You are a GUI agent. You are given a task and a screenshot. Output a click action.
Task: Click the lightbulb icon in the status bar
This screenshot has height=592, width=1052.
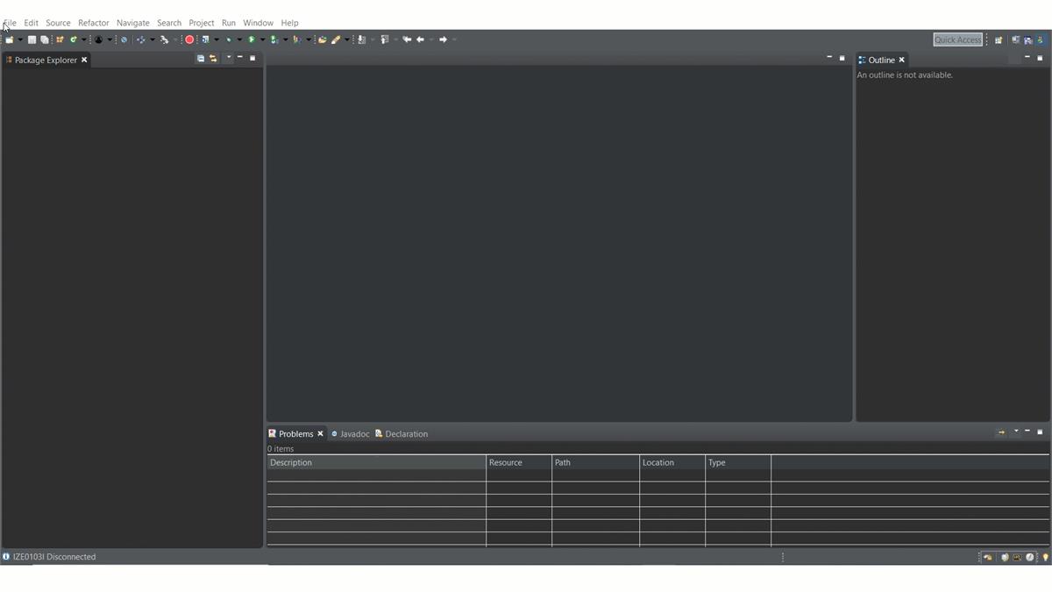[x=1044, y=557]
